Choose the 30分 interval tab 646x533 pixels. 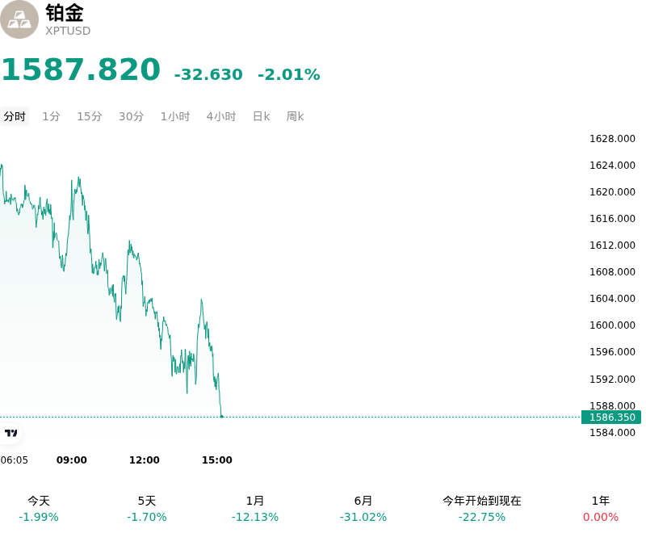(132, 116)
